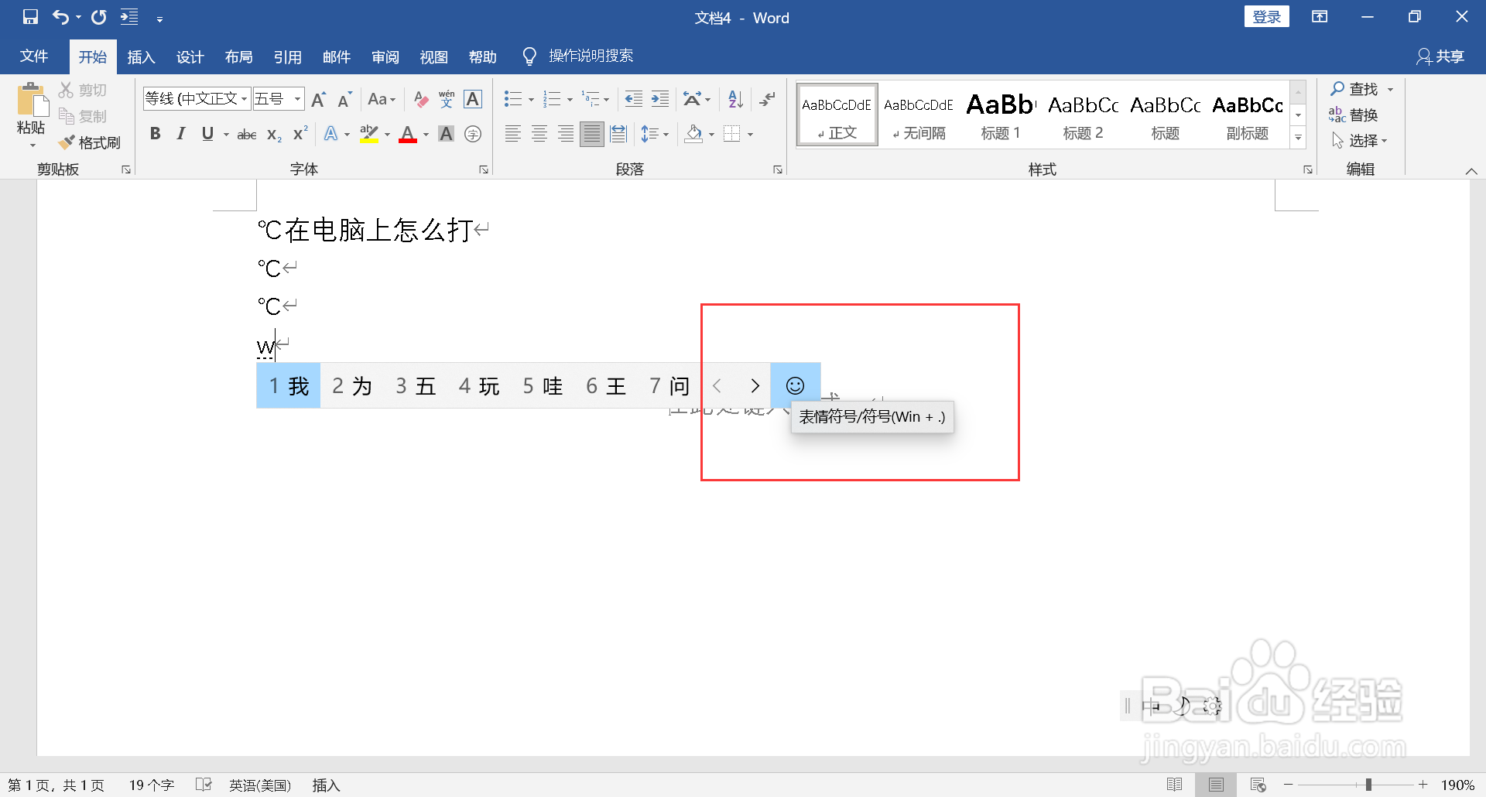Toggle superscript formatting
Image resolution: width=1486 pixels, height=797 pixels.
[x=300, y=134]
